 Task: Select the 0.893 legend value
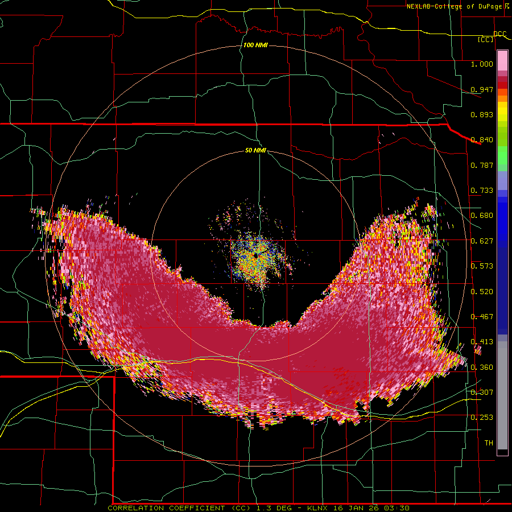click(x=482, y=114)
